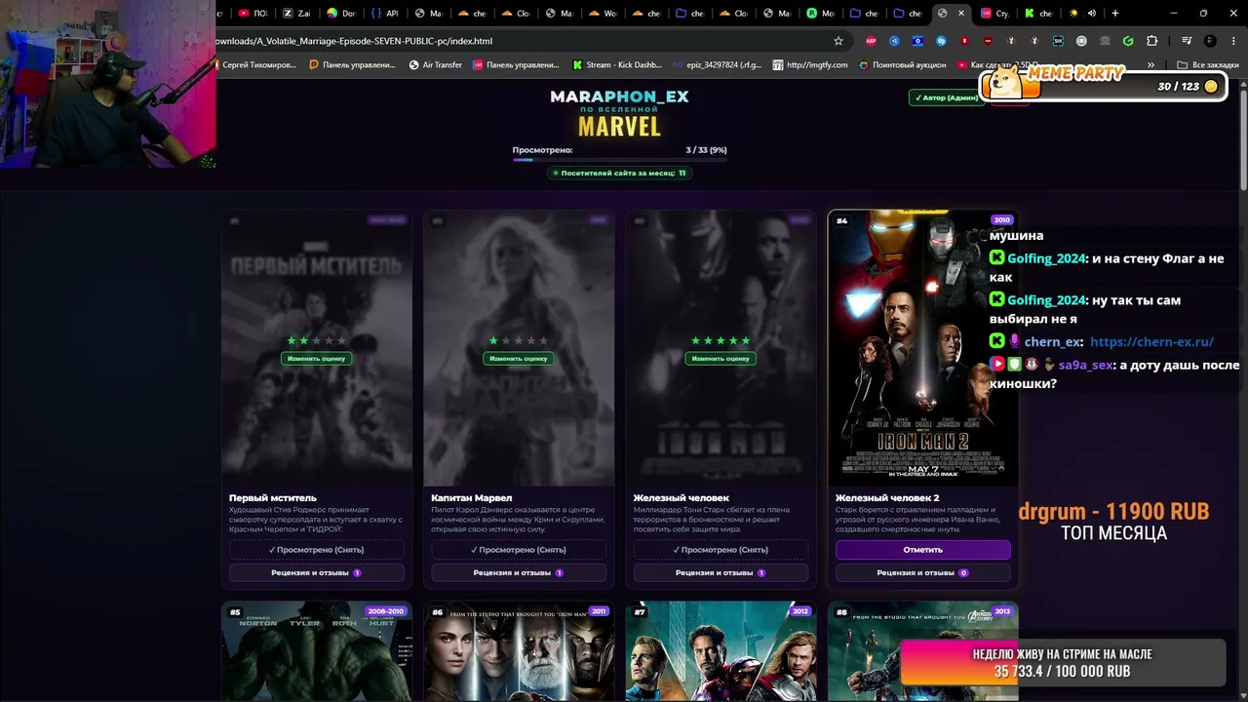Viewport: 1248px width, 702px height.
Task: Open a new browser tab
Action: 1114,13
